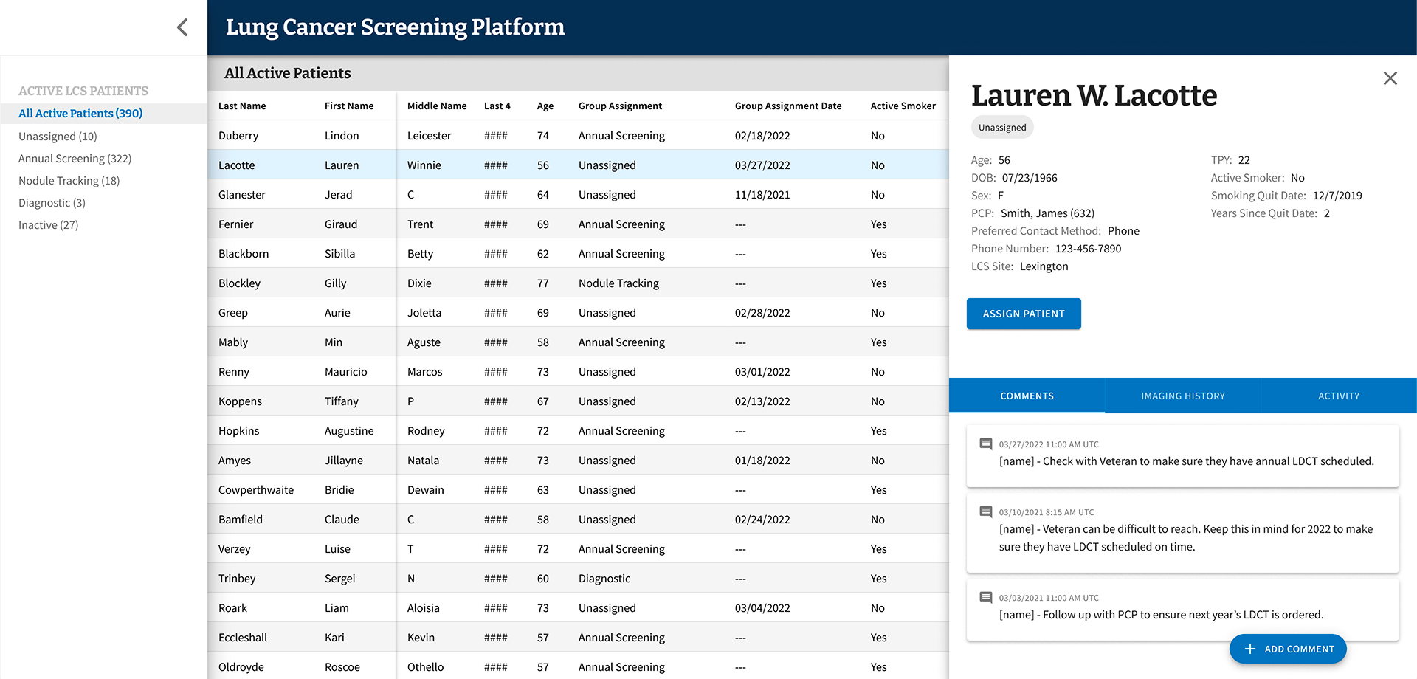Screen dimensions: 1417x679
Task: Click the Unassigned status chip under patient name
Action: click(x=1002, y=127)
